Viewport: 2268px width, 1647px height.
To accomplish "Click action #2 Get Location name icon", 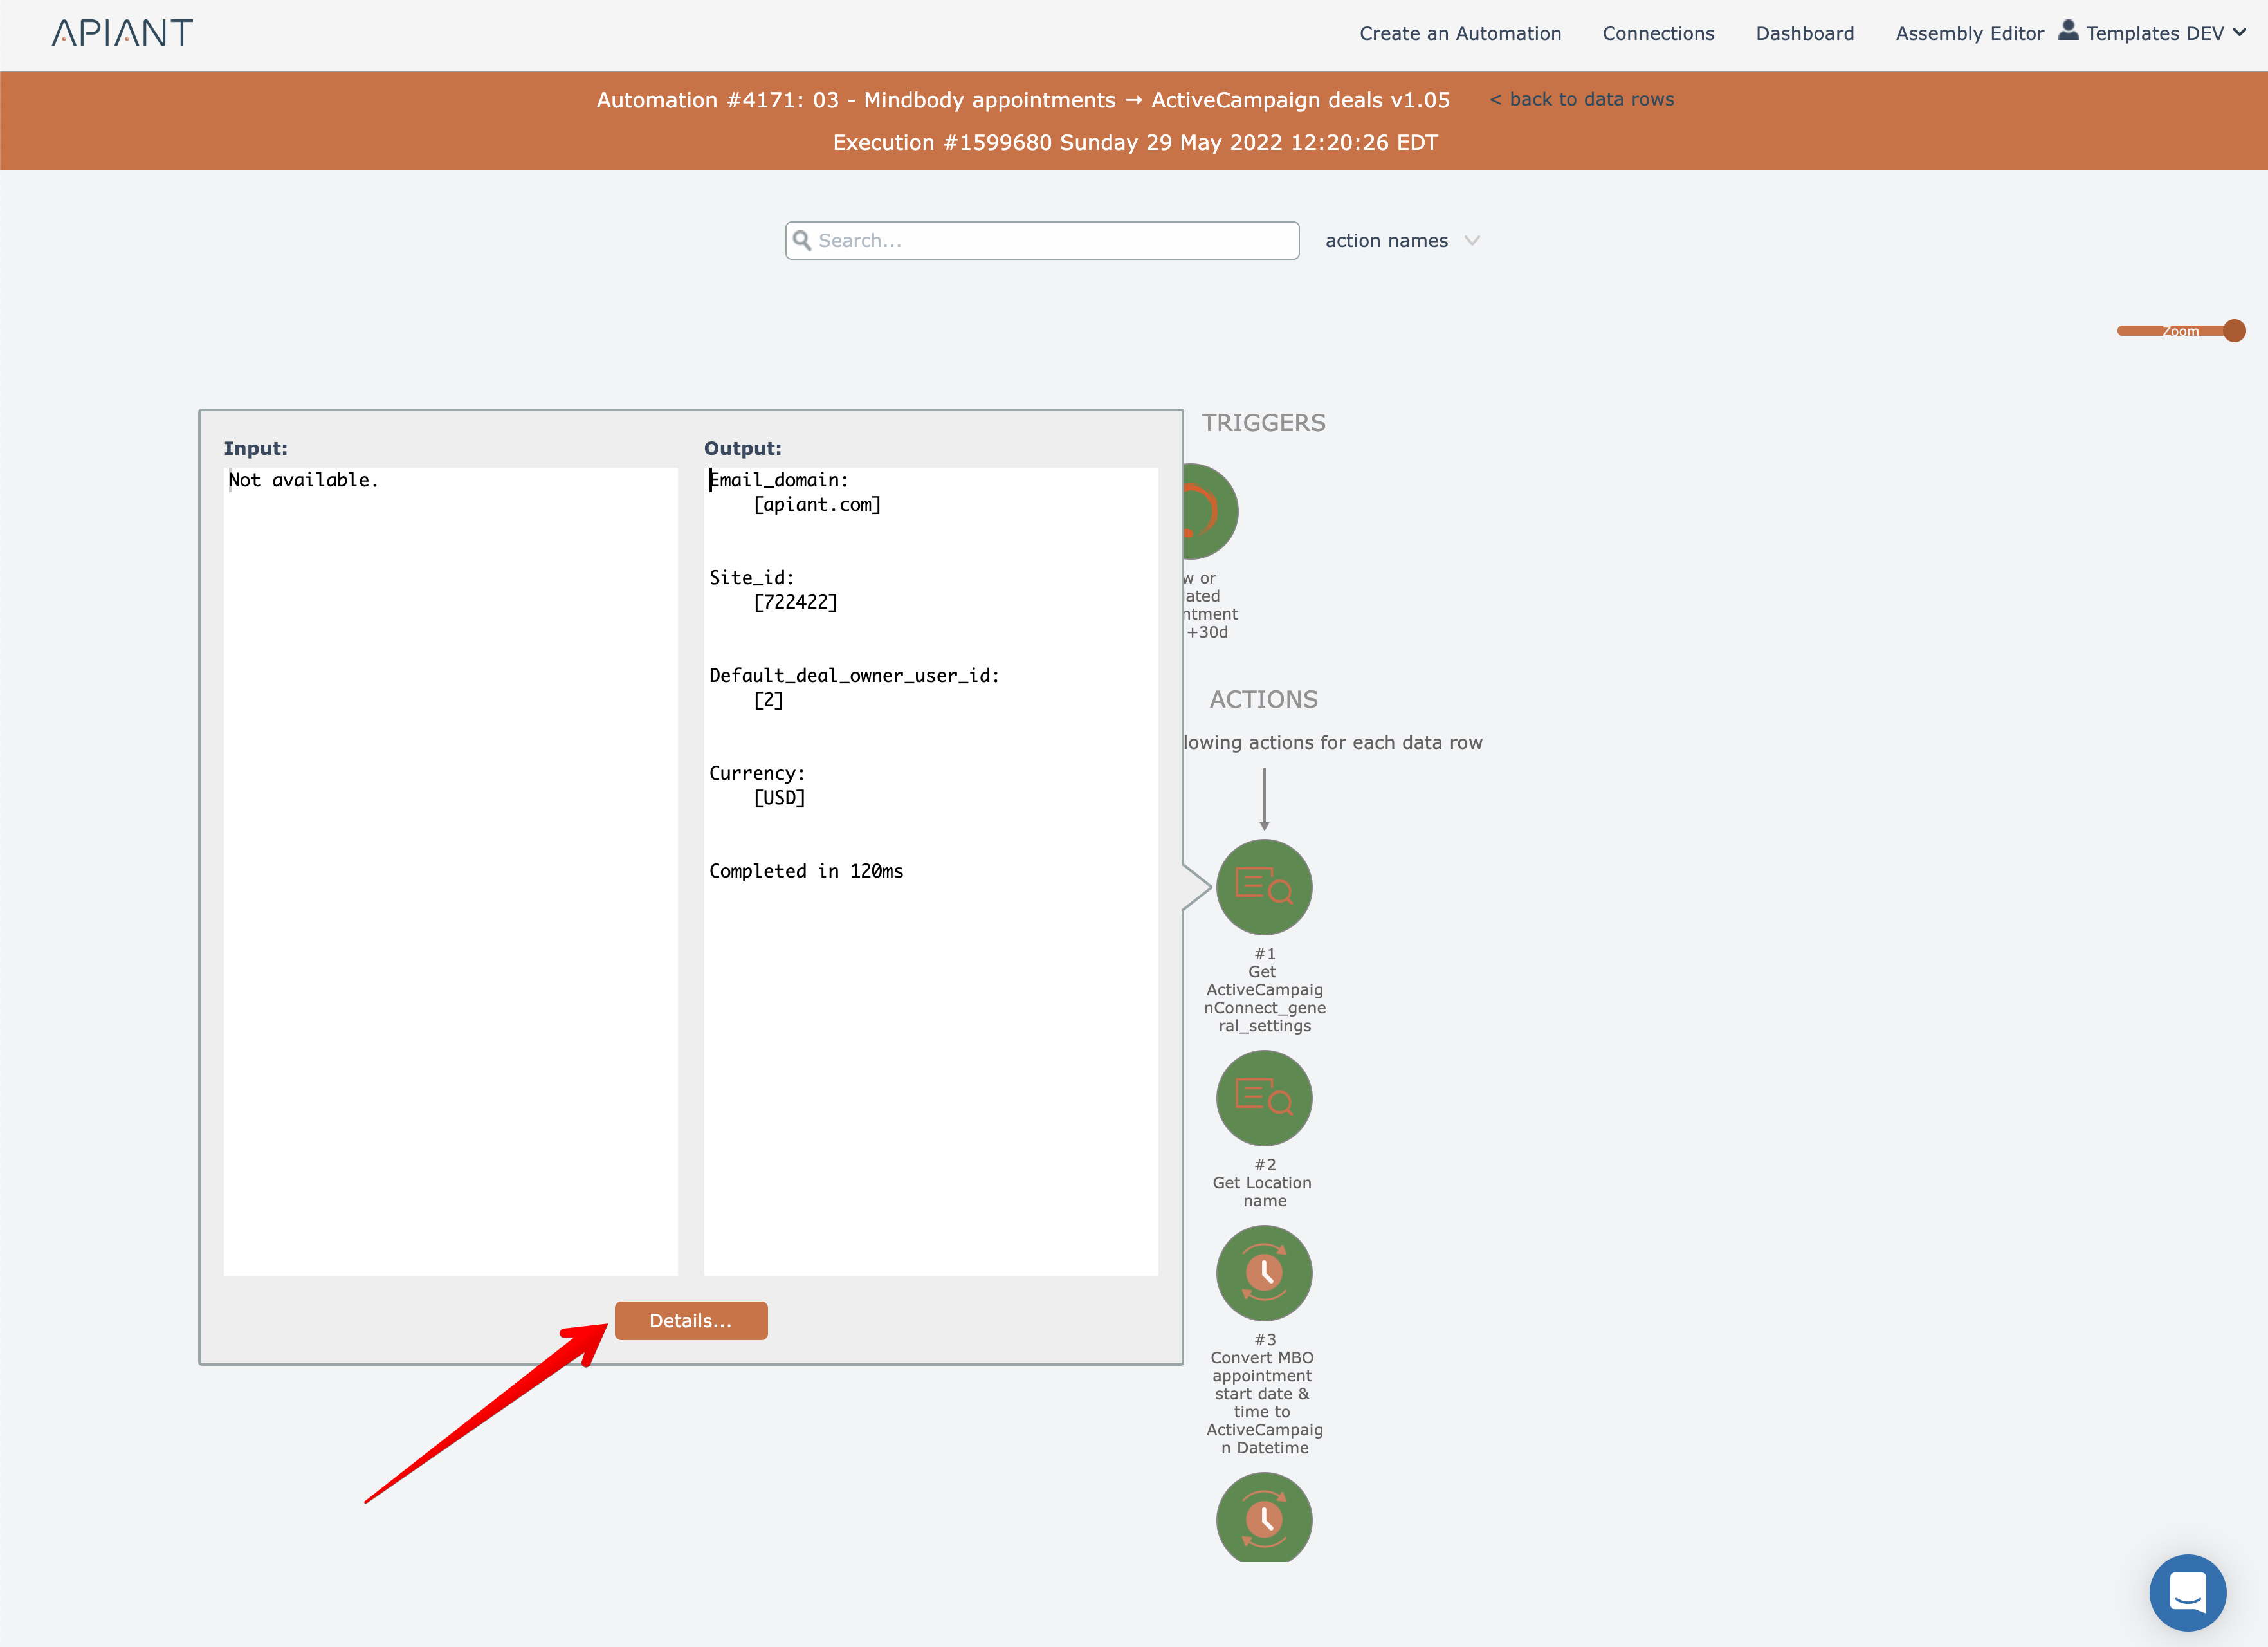I will tap(1264, 1098).
